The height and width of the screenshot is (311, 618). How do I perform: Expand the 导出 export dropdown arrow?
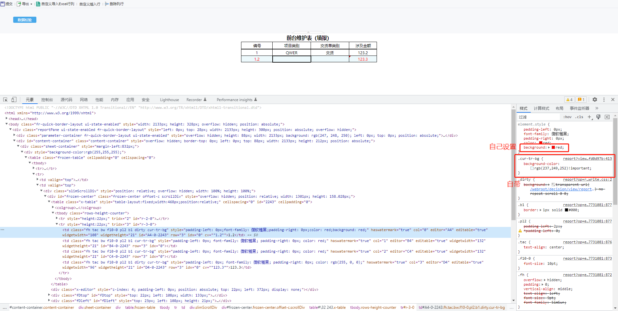tap(31, 4)
